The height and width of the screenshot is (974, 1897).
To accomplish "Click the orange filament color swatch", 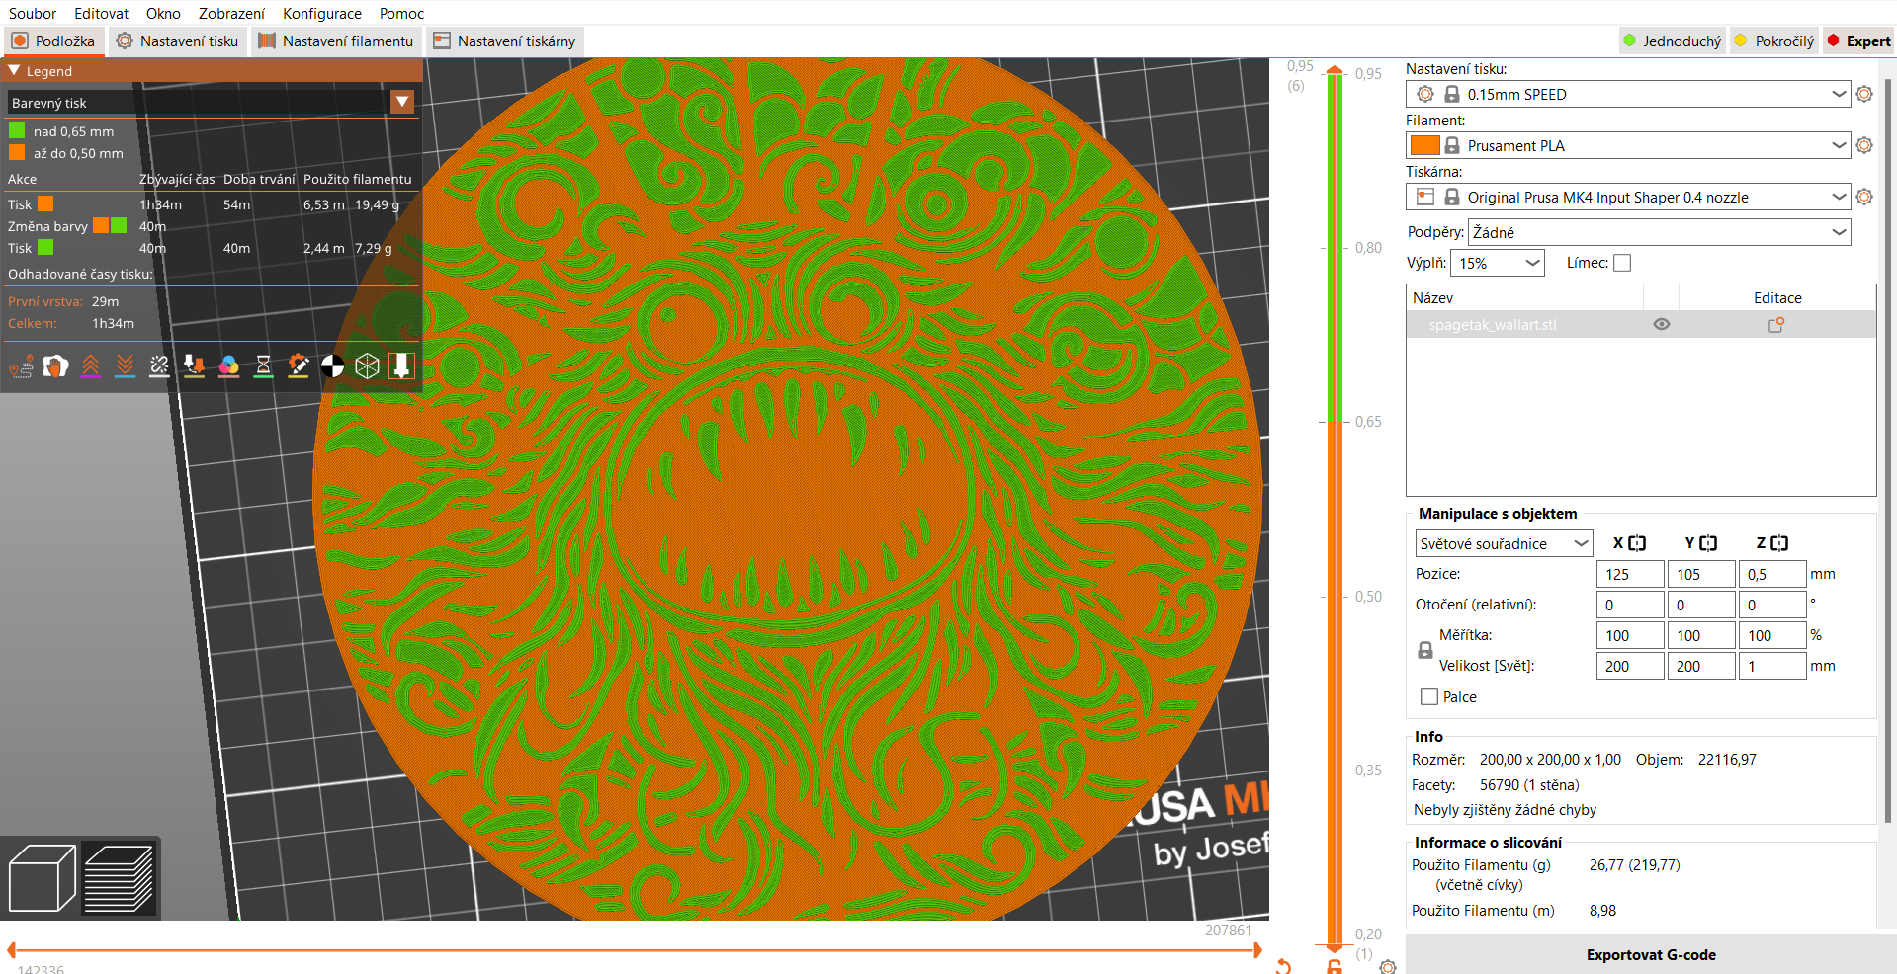I will pos(1424,145).
